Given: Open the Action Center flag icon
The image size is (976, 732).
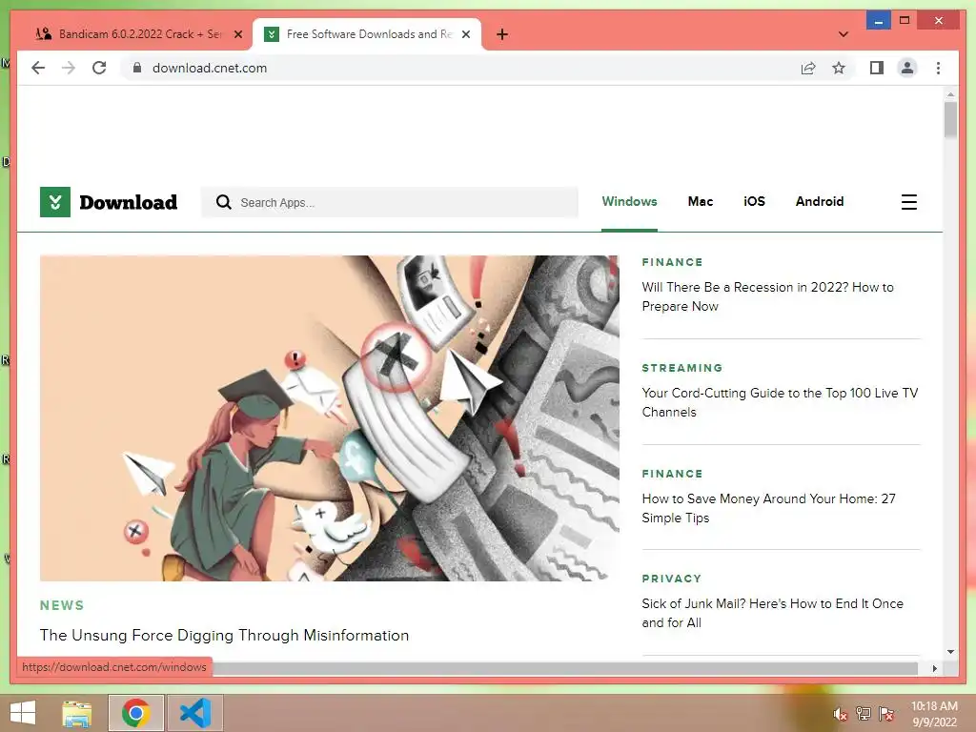Looking at the screenshot, I should [886, 713].
